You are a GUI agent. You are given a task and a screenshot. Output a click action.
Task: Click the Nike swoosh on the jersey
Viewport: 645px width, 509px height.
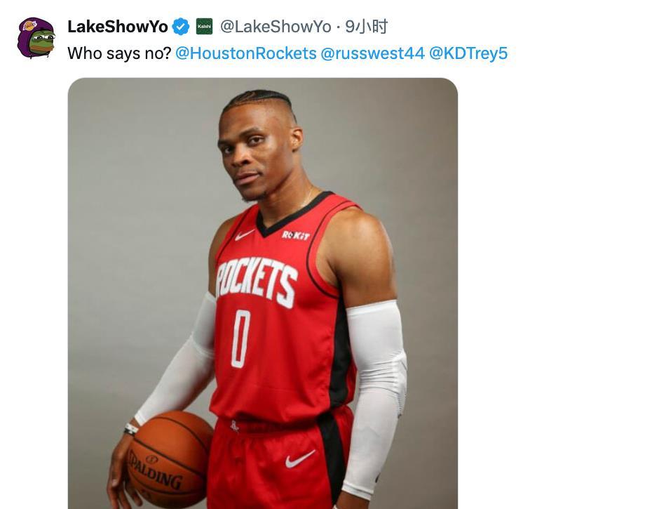pos(245,234)
